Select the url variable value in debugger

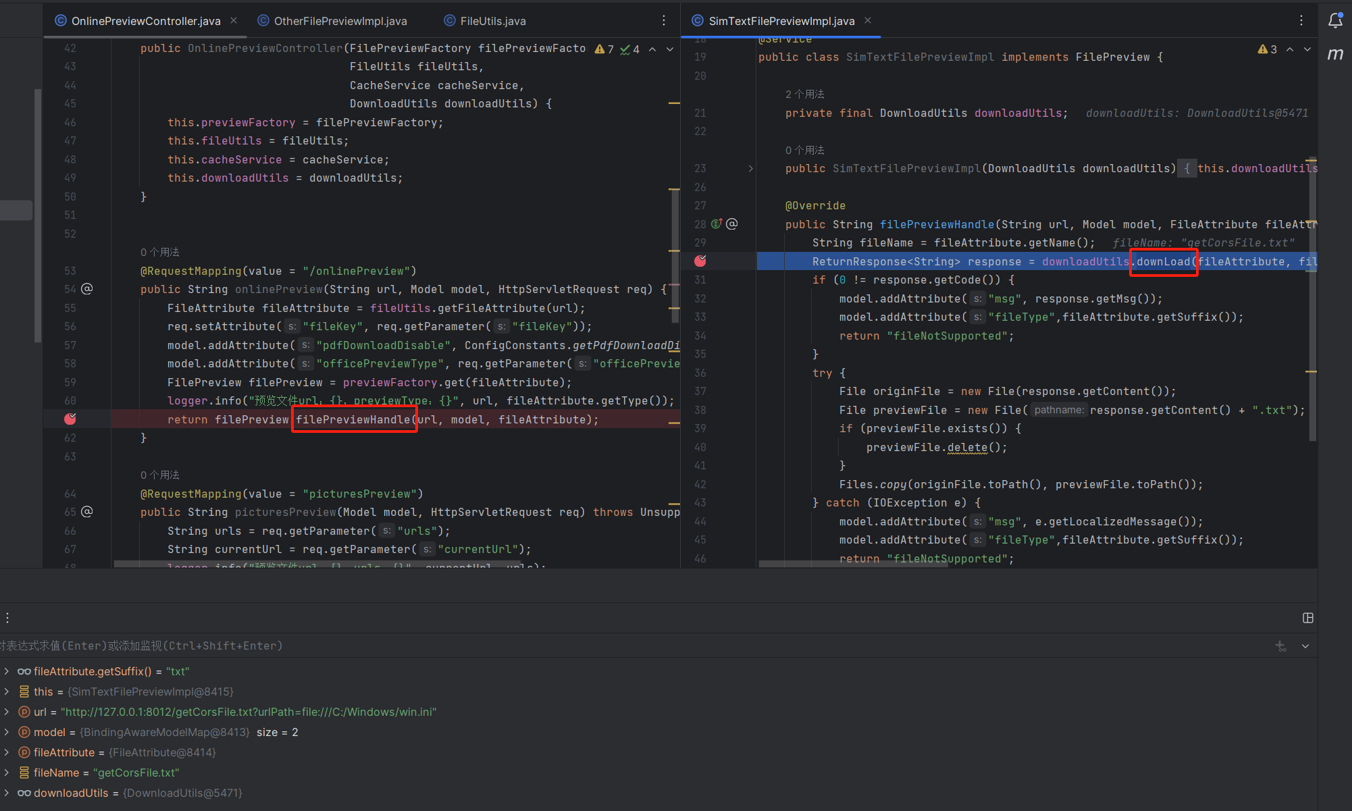(x=249, y=712)
